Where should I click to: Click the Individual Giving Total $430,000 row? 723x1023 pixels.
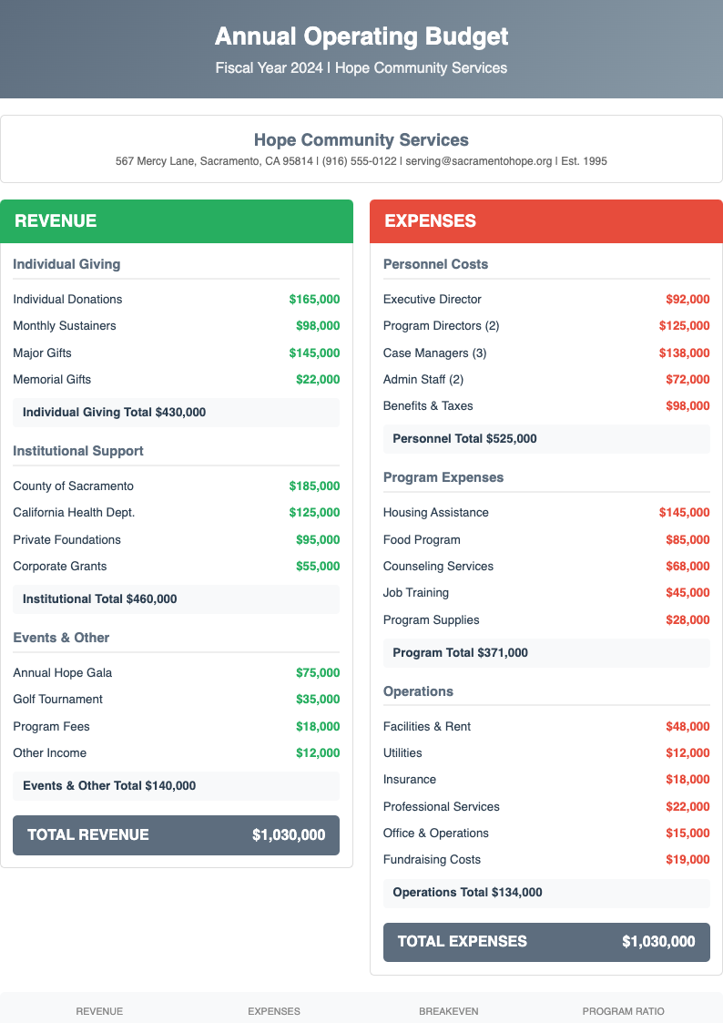pyautogui.click(x=176, y=413)
